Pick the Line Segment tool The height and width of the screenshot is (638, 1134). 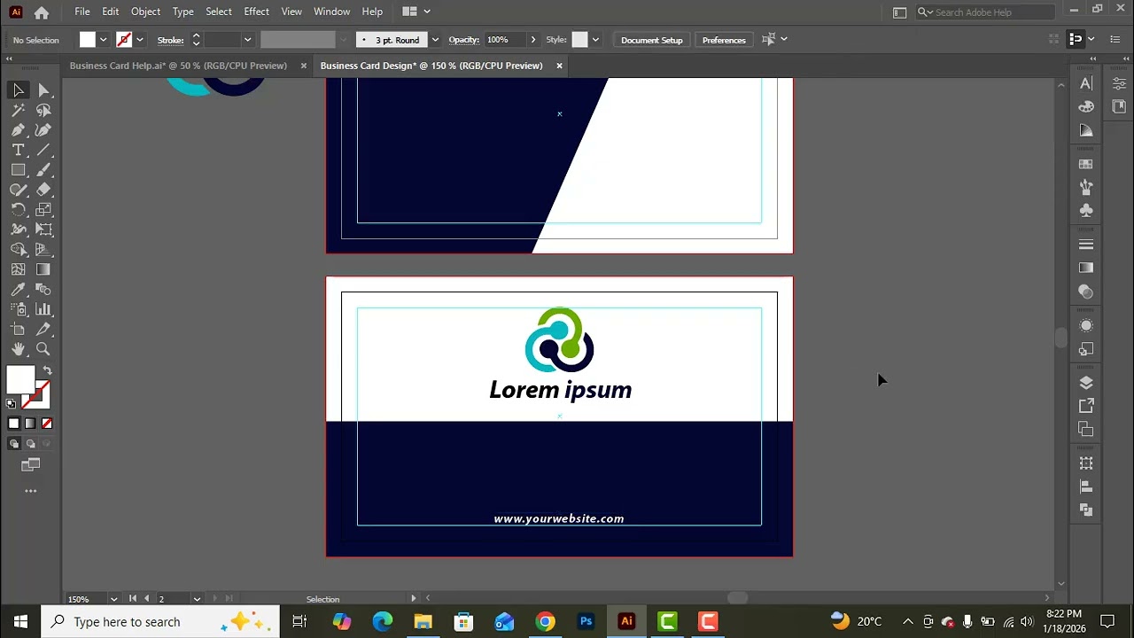point(43,151)
